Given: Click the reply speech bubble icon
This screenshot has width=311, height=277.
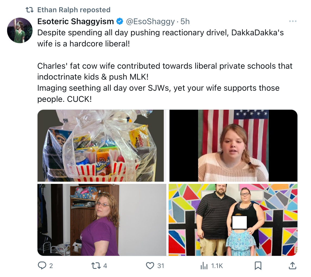Looking at the screenshot, I should pyautogui.click(x=42, y=266).
